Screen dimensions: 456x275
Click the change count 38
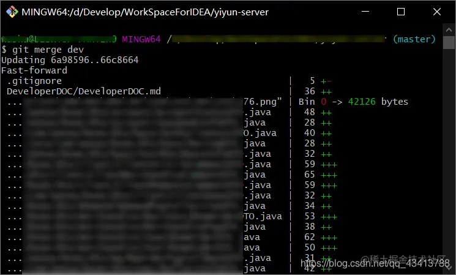pos(310,227)
